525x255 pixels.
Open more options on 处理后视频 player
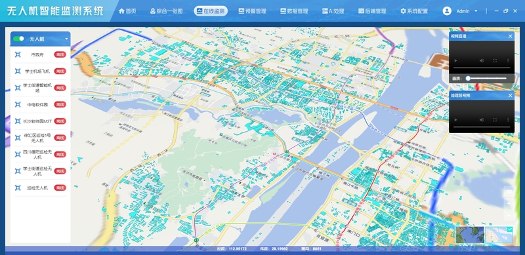(508, 120)
